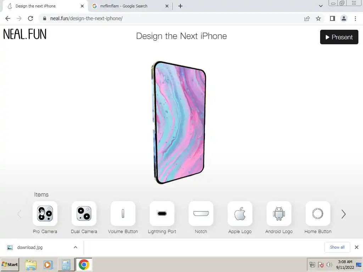Viewport: 363px width, 272px height.
Task: Click the Design the Next iPhone heading
Action: tap(181, 36)
